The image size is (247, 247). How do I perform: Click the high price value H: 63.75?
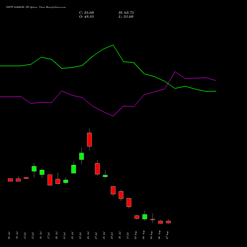tap(126, 13)
